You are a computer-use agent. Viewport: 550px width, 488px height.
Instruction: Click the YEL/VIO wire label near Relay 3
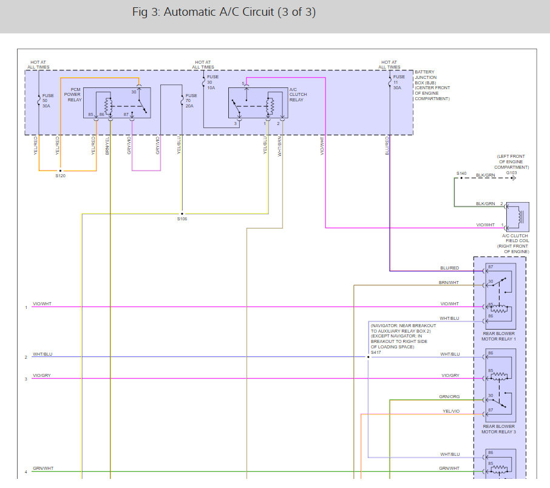pos(451,411)
